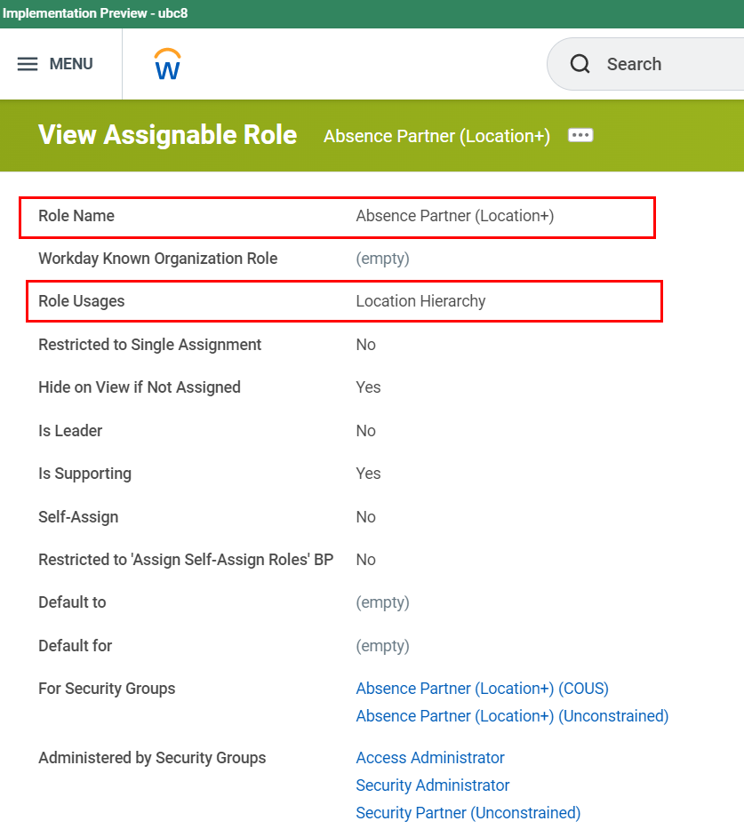Click the Implementation Preview - ubc8 banner
Image resolution: width=744 pixels, height=829 pixels.
(94, 13)
